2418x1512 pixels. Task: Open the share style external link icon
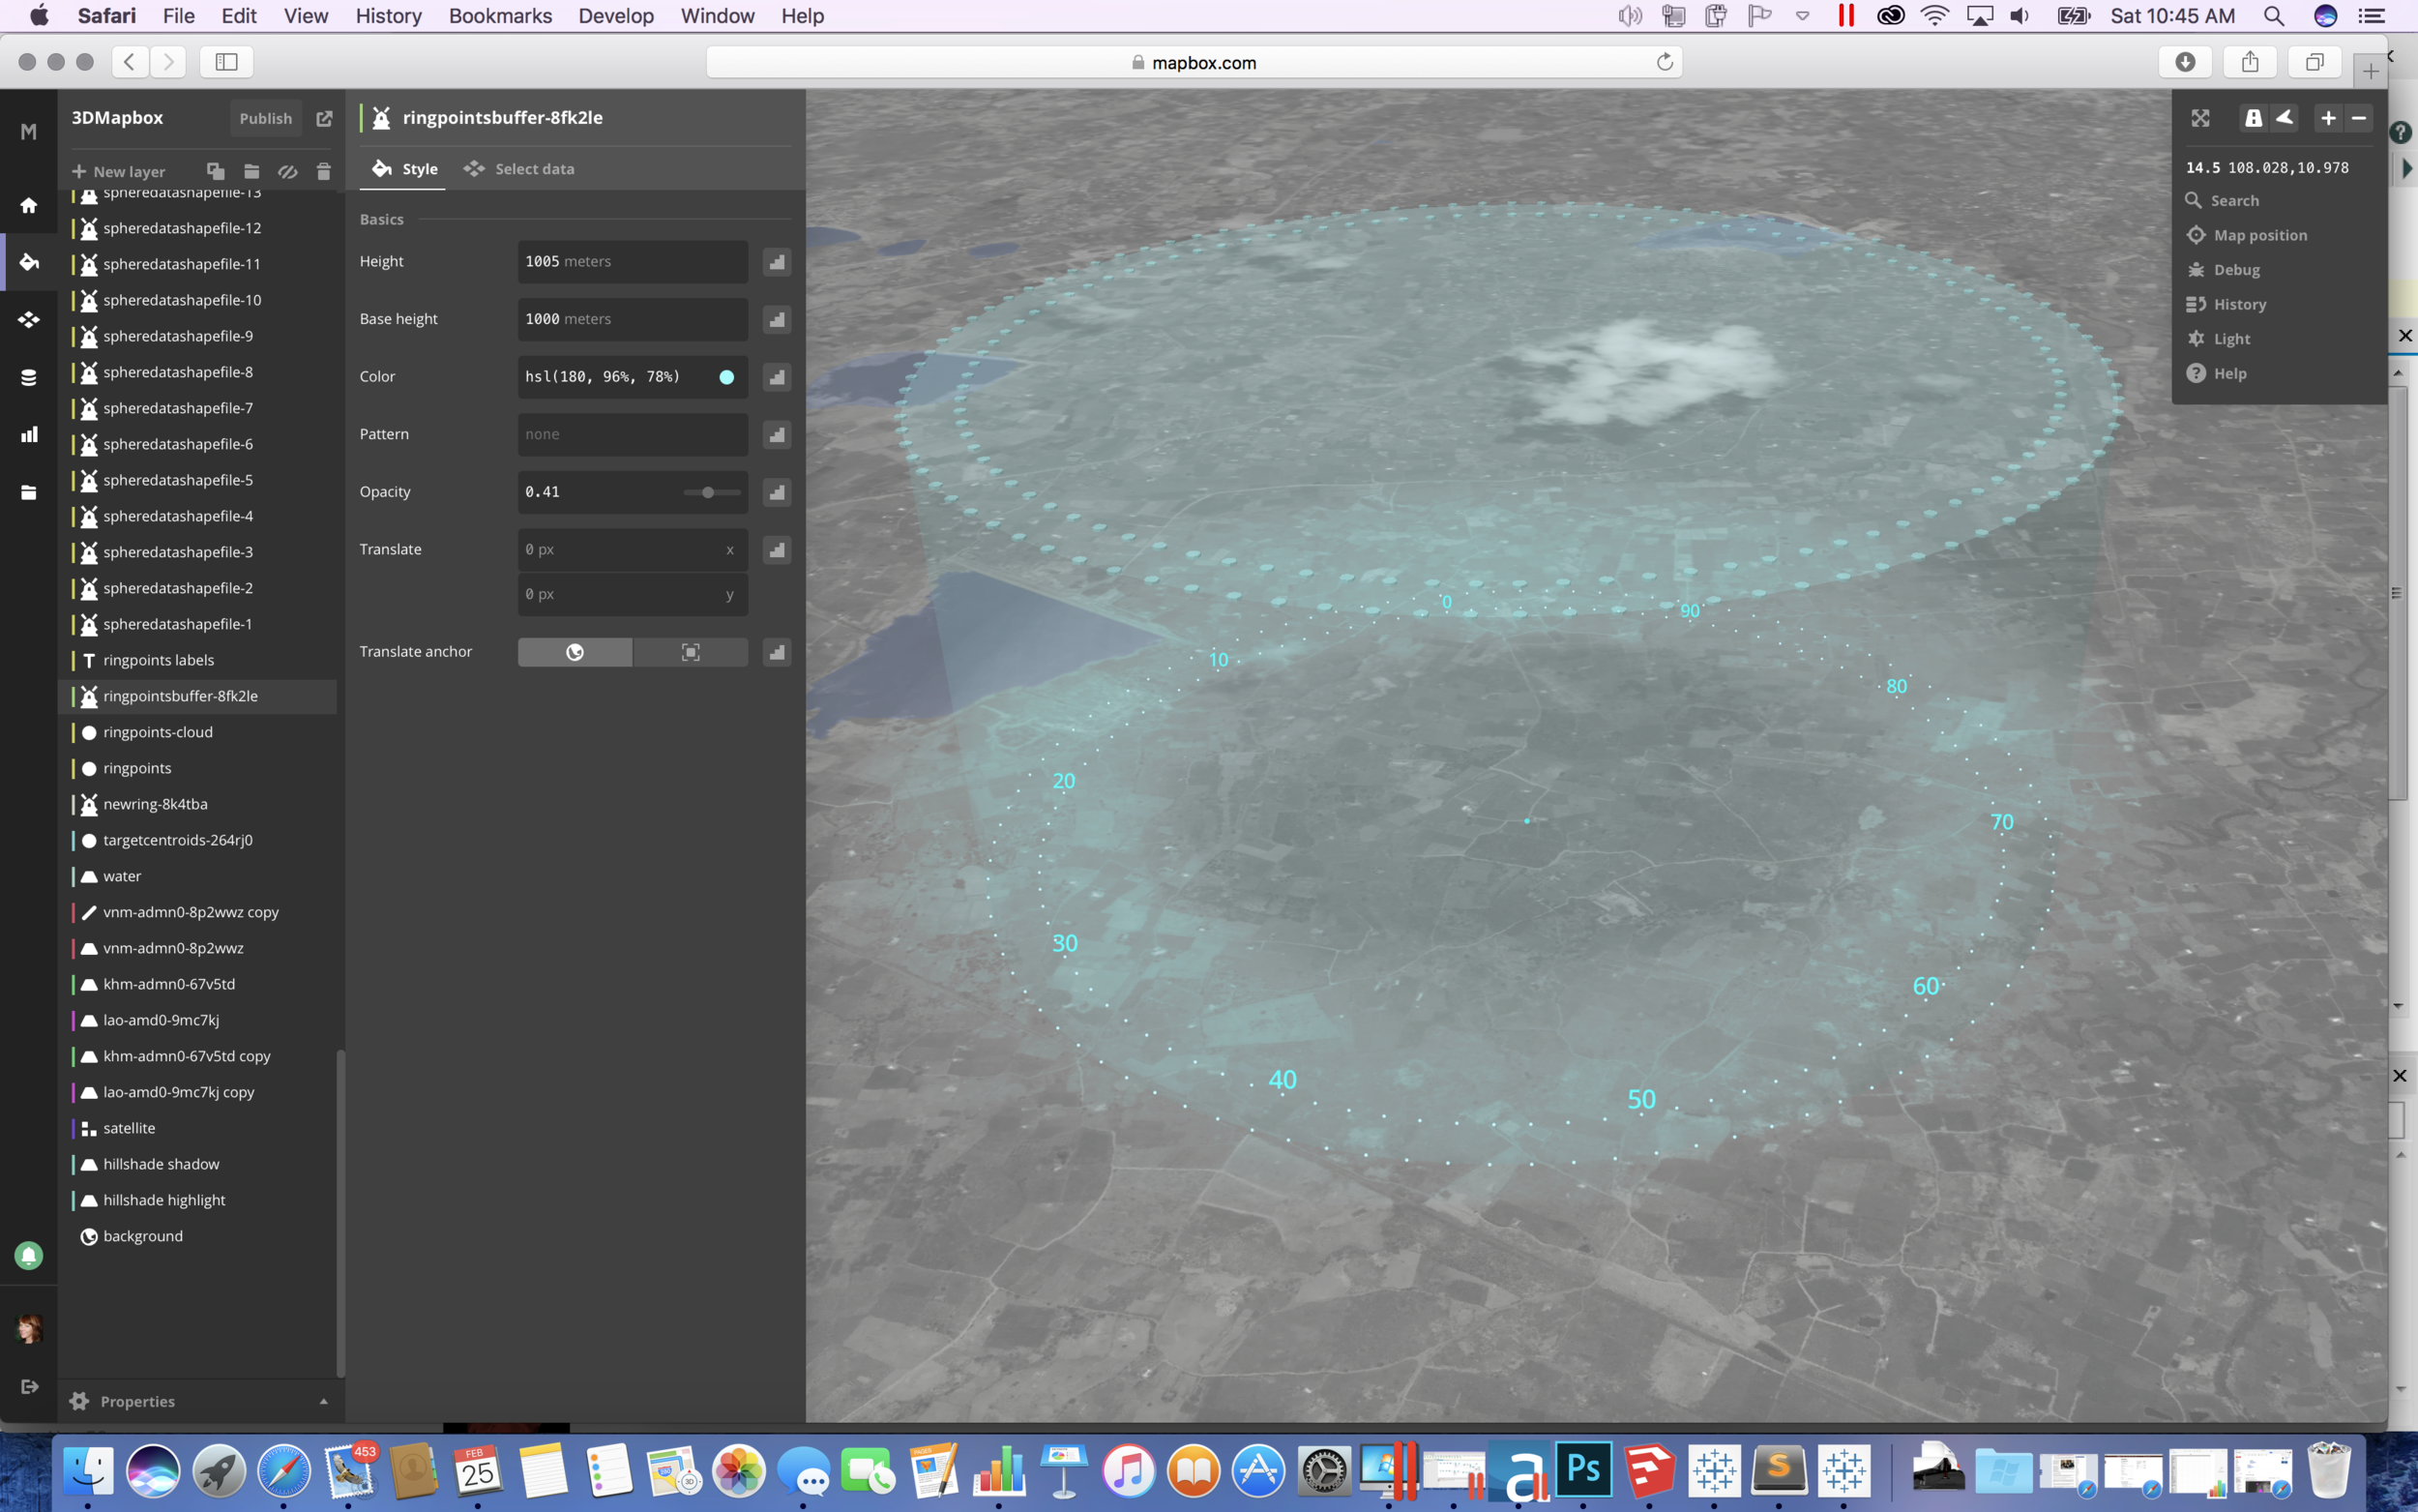(x=324, y=118)
